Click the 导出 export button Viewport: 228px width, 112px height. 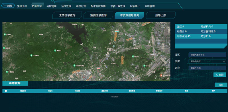tap(221, 85)
